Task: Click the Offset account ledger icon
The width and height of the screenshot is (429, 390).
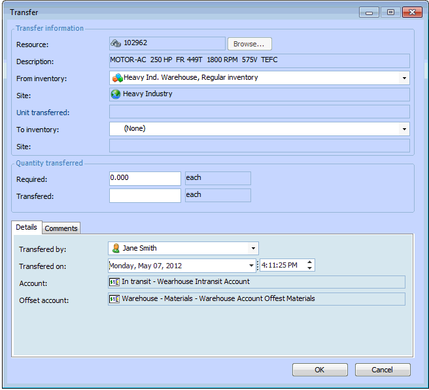Action: pos(114,299)
